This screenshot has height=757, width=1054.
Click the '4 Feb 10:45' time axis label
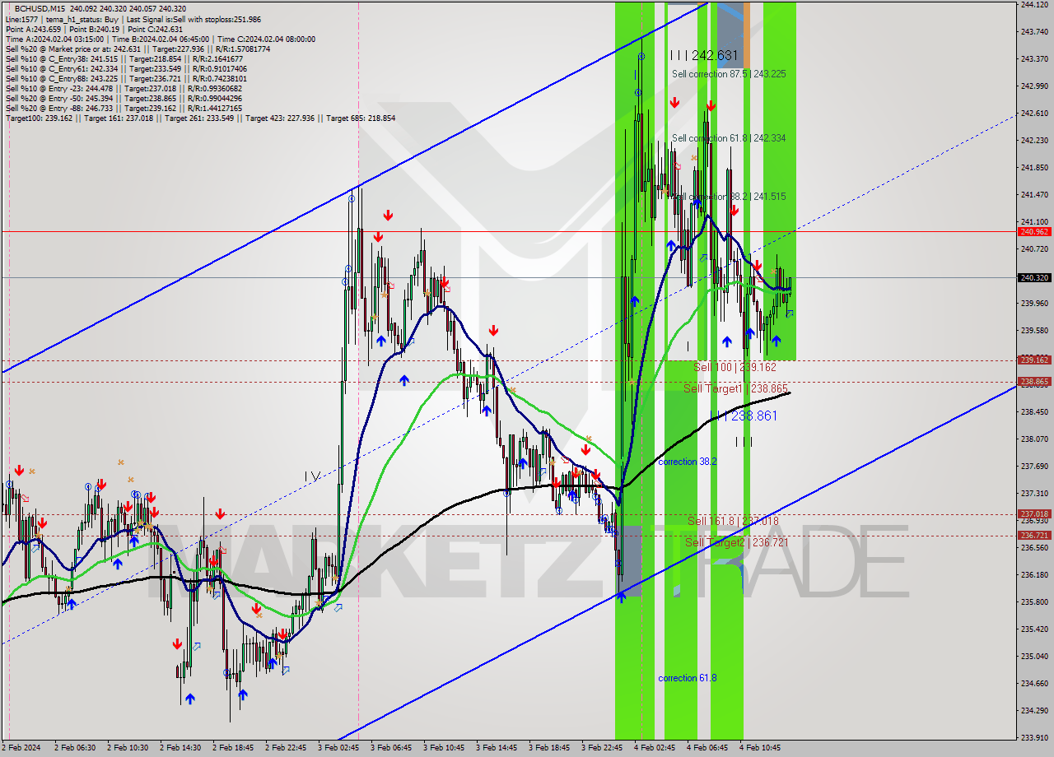[760, 748]
